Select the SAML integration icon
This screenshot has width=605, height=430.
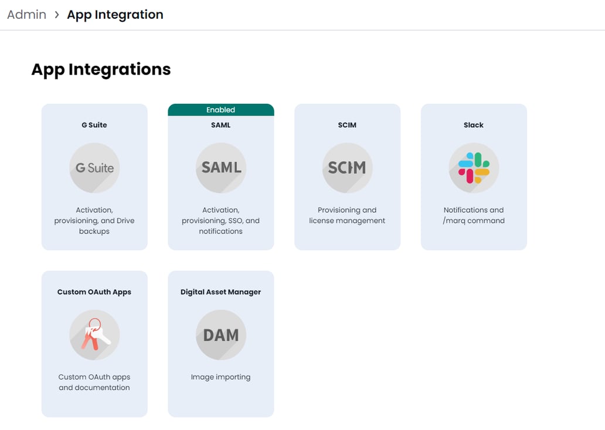pos(221,168)
